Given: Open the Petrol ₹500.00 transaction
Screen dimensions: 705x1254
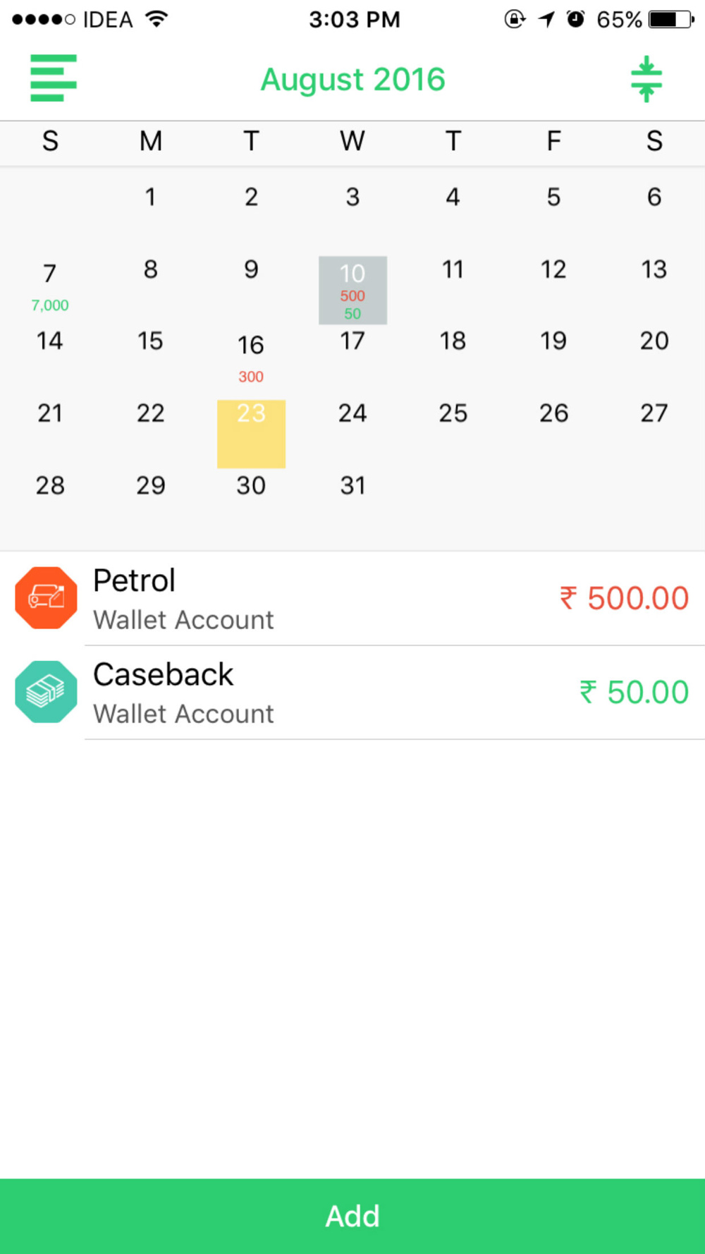Looking at the screenshot, I should click(352, 598).
